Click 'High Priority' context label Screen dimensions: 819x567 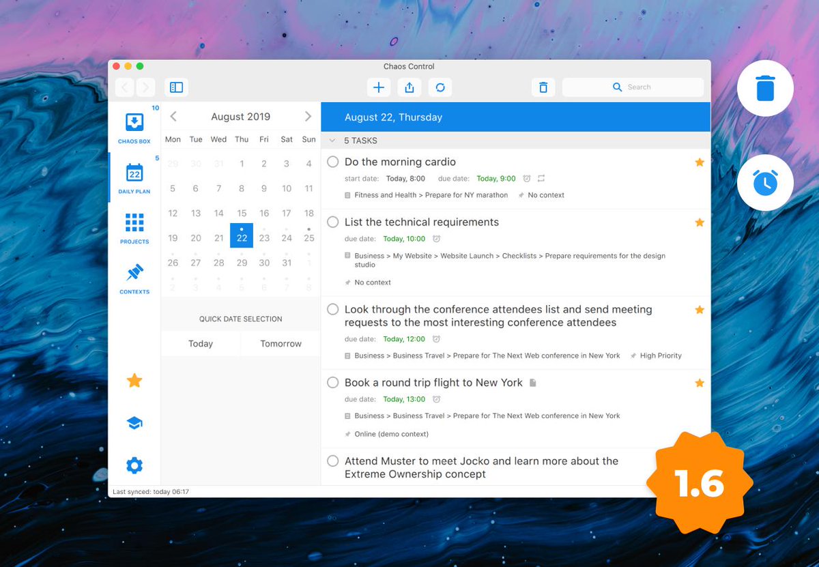(661, 355)
